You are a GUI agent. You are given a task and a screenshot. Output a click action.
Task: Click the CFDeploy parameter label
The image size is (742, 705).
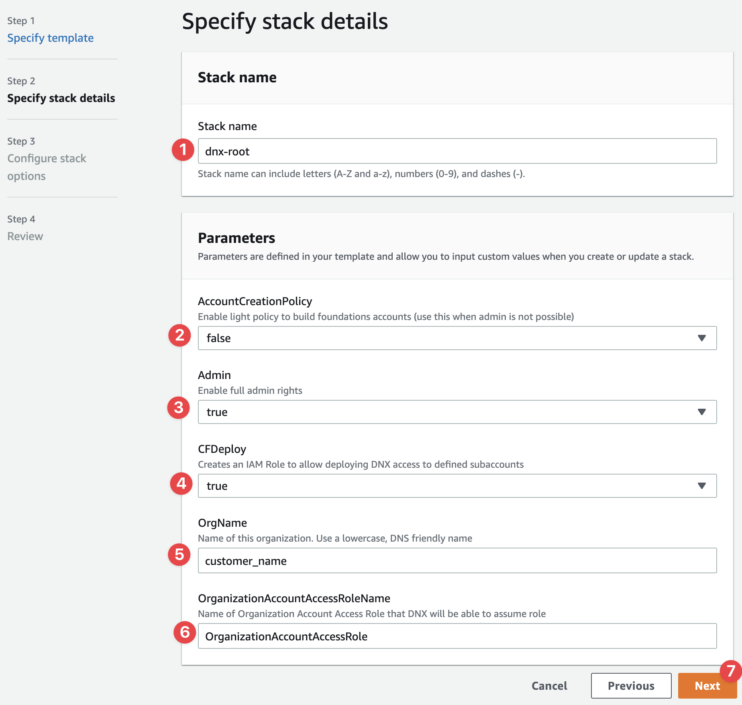point(222,449)
